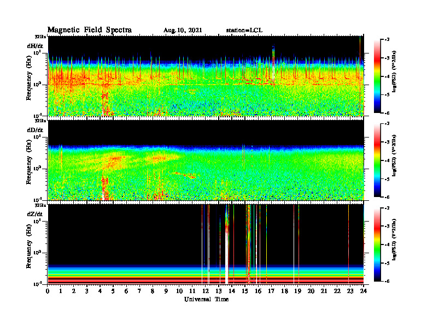Click the dH/dt spectrogram plot area
The width and height of the screenshot is (433, 334).
coord(206,76)
